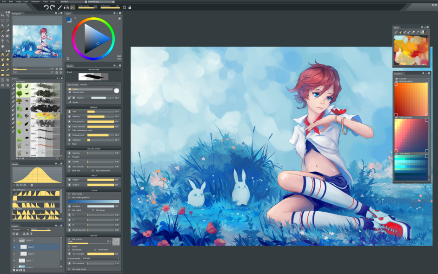The width and height of the screenshot is (438, 274).
Task: Enable the Use texture checkbox in Texture section
Action: point(69,239)
